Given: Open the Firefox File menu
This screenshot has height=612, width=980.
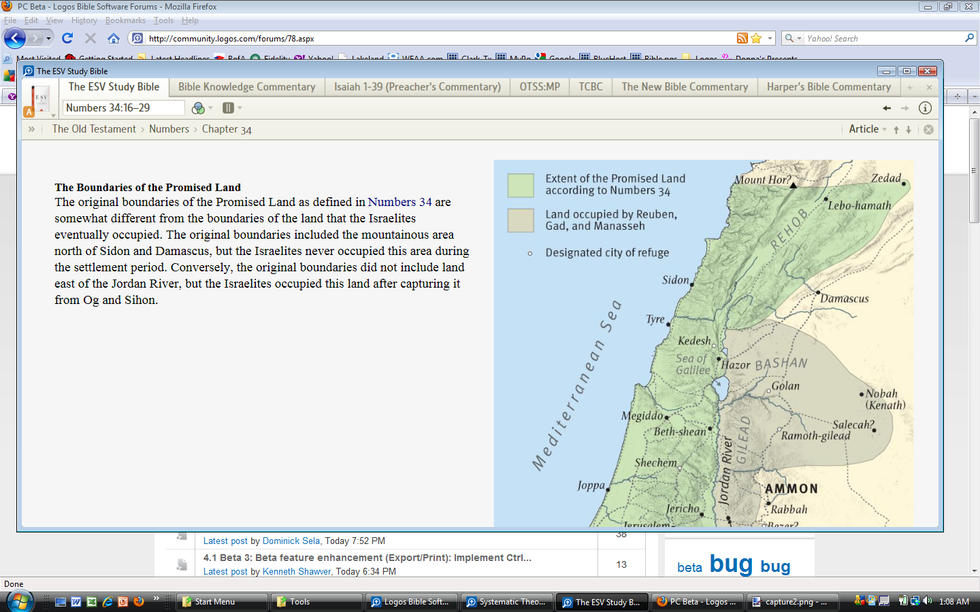Looking at the screenshot, I should coord(10,20).
